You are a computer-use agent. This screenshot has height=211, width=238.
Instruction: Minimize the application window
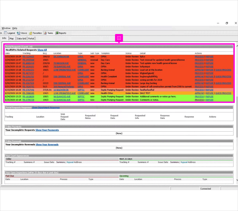(x=218, y=23)
